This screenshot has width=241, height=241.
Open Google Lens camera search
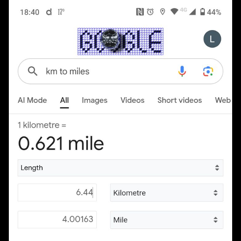tap(208, 71)
